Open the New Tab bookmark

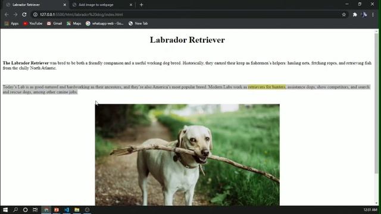click(x=138, y=24)
